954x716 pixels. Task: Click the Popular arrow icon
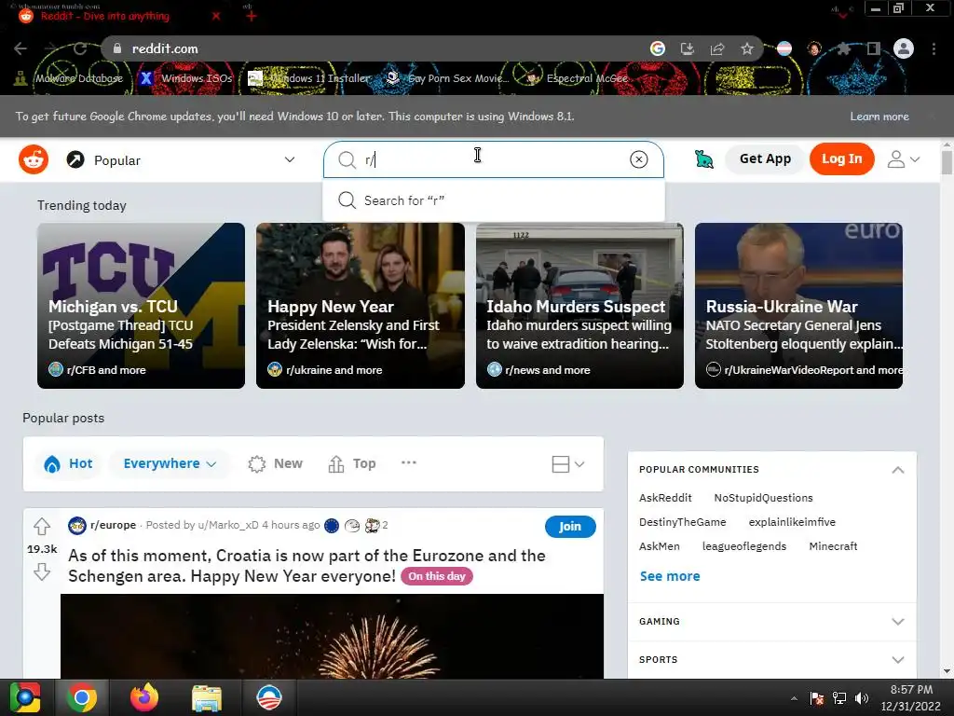pyautogui.click(x=75, y=159)
